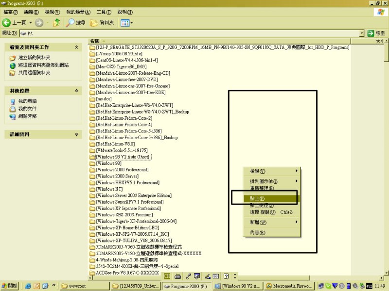Select [Windows XP Japanese Professional] folder
Viewport: 389px width, 291px height.
click(128, 209)
